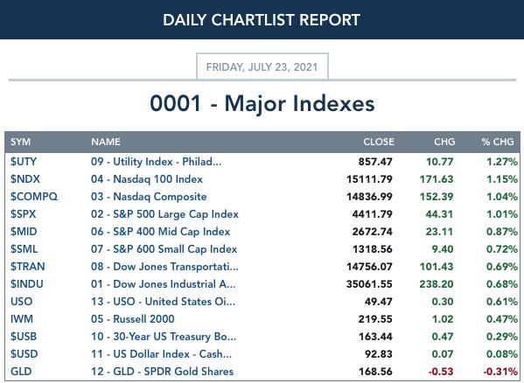The width and height of the screenshot is (524, 383).
Task: Click the Nasdaq 100 Index name
Action: pyautogui.click(x=147, y=179)
